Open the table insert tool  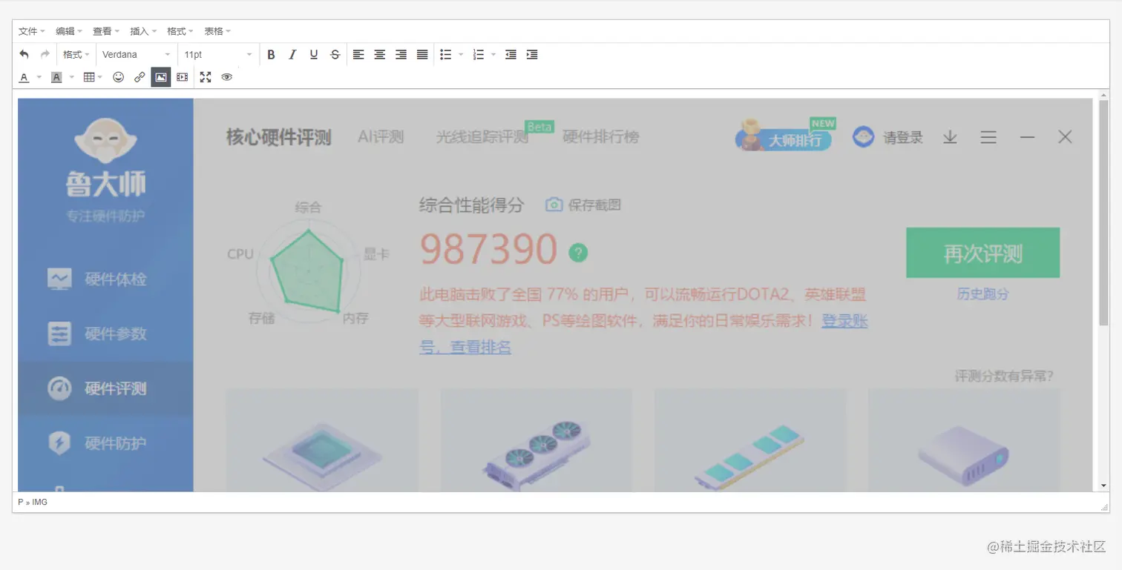(x=93, y=77)
